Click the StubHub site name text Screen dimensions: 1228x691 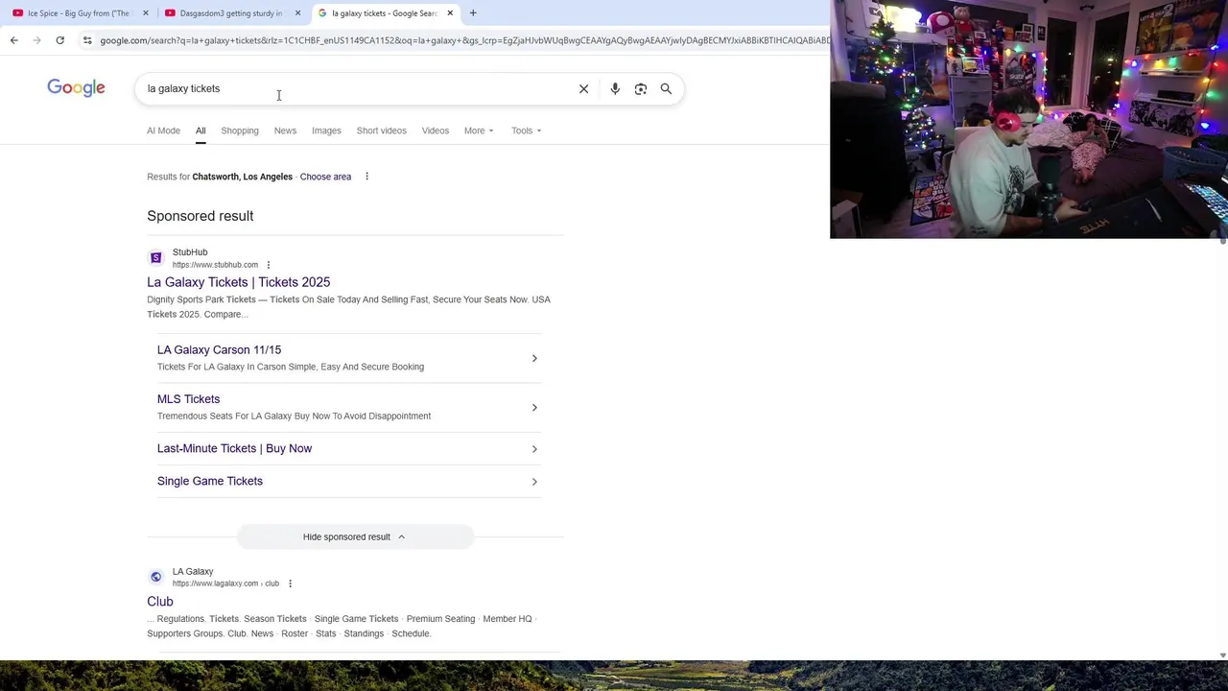190,252
